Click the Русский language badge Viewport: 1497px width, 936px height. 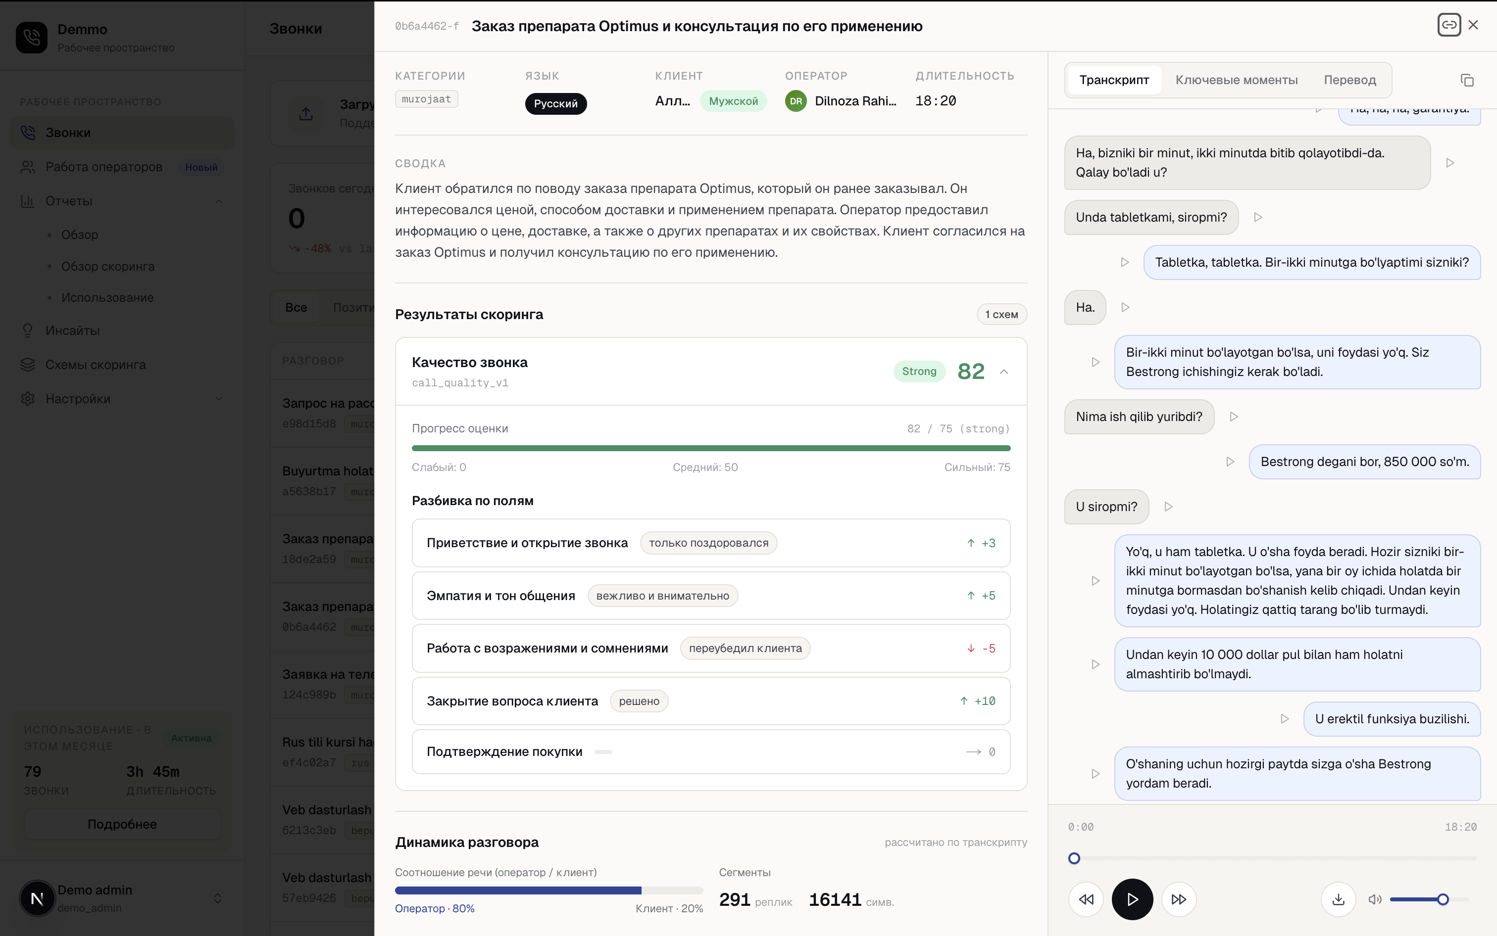click(555, 103)
